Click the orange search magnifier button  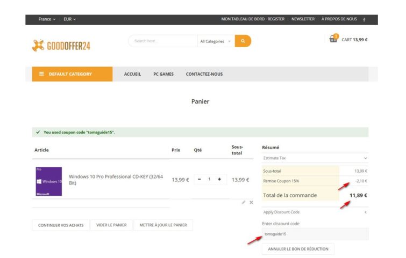click(243, 41)
